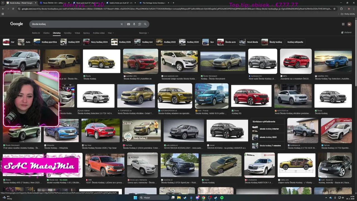Expand the Nástroje dropdown
The height and width of the screenshot is (201, 357).
point(144,33)
